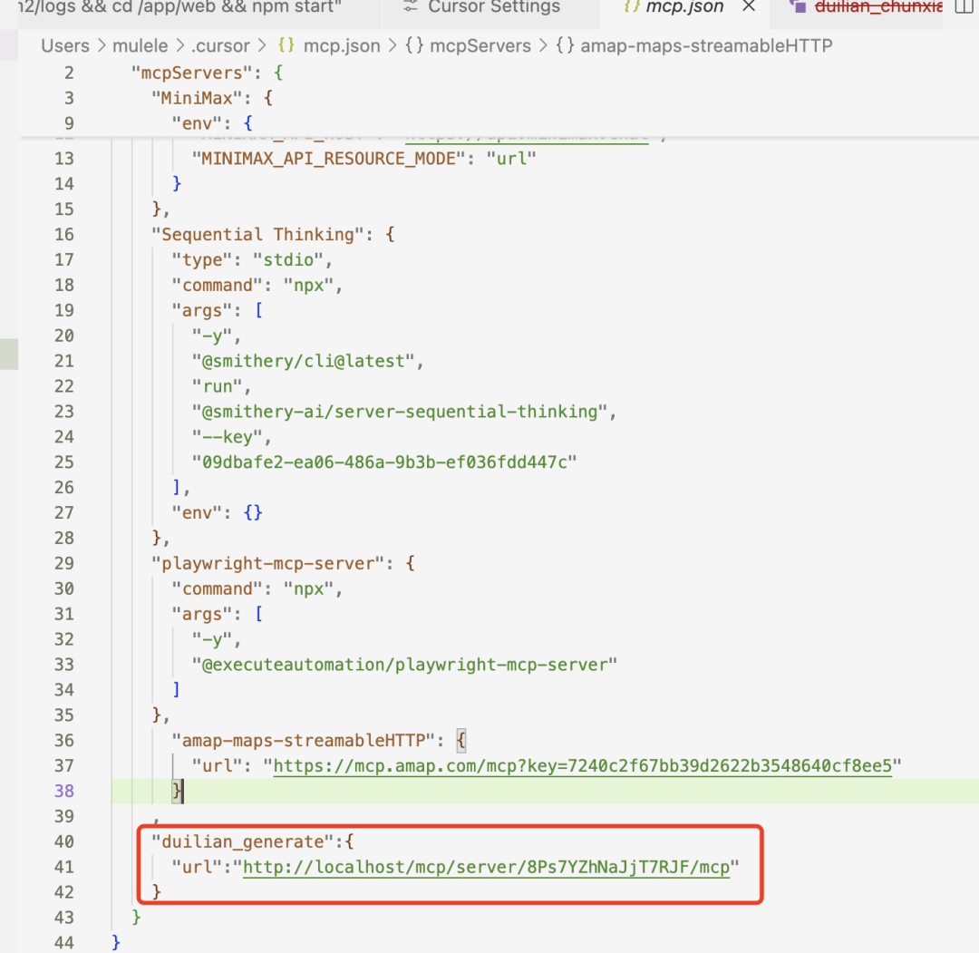Viewport: 979px width, 953px height.
Task: Select mcpServers in the breadcrumb
Action: (x=480, y=45)
